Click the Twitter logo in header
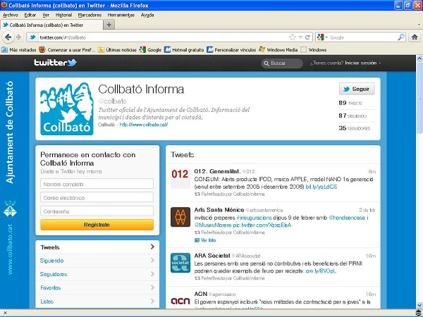Viewport: 423px width, 317px height. click(55, 63)
